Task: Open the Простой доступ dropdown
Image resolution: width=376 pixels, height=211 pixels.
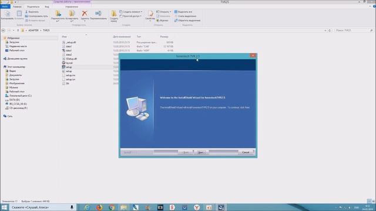Action: 130,16
